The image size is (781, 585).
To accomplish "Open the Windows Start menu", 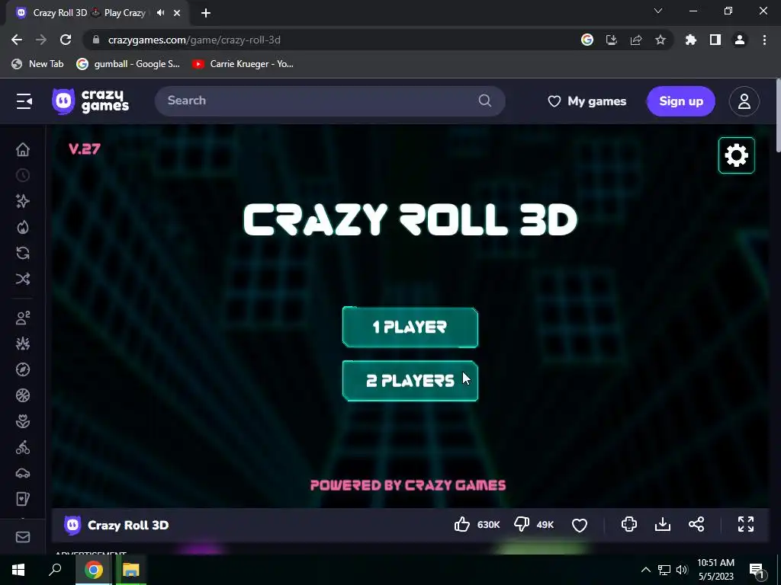I will point(18,570).
